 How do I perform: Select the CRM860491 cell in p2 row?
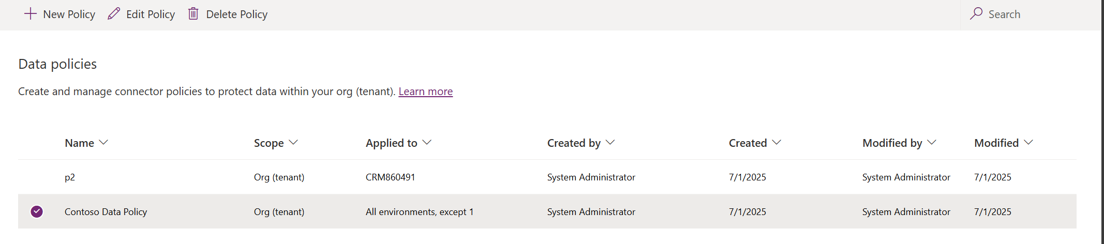390,177
